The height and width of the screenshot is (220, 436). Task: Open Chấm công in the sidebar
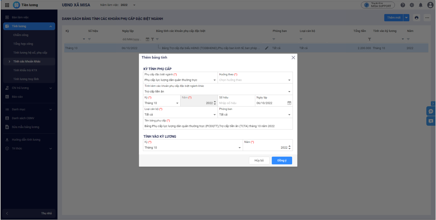[x=21, y=35]
